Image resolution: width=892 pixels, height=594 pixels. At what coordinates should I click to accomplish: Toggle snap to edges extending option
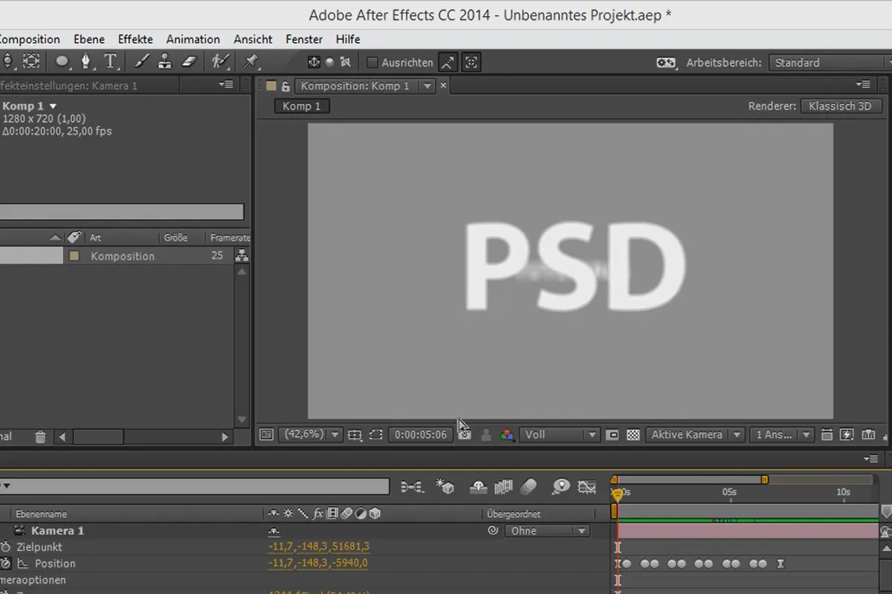[x=448, y=62]
